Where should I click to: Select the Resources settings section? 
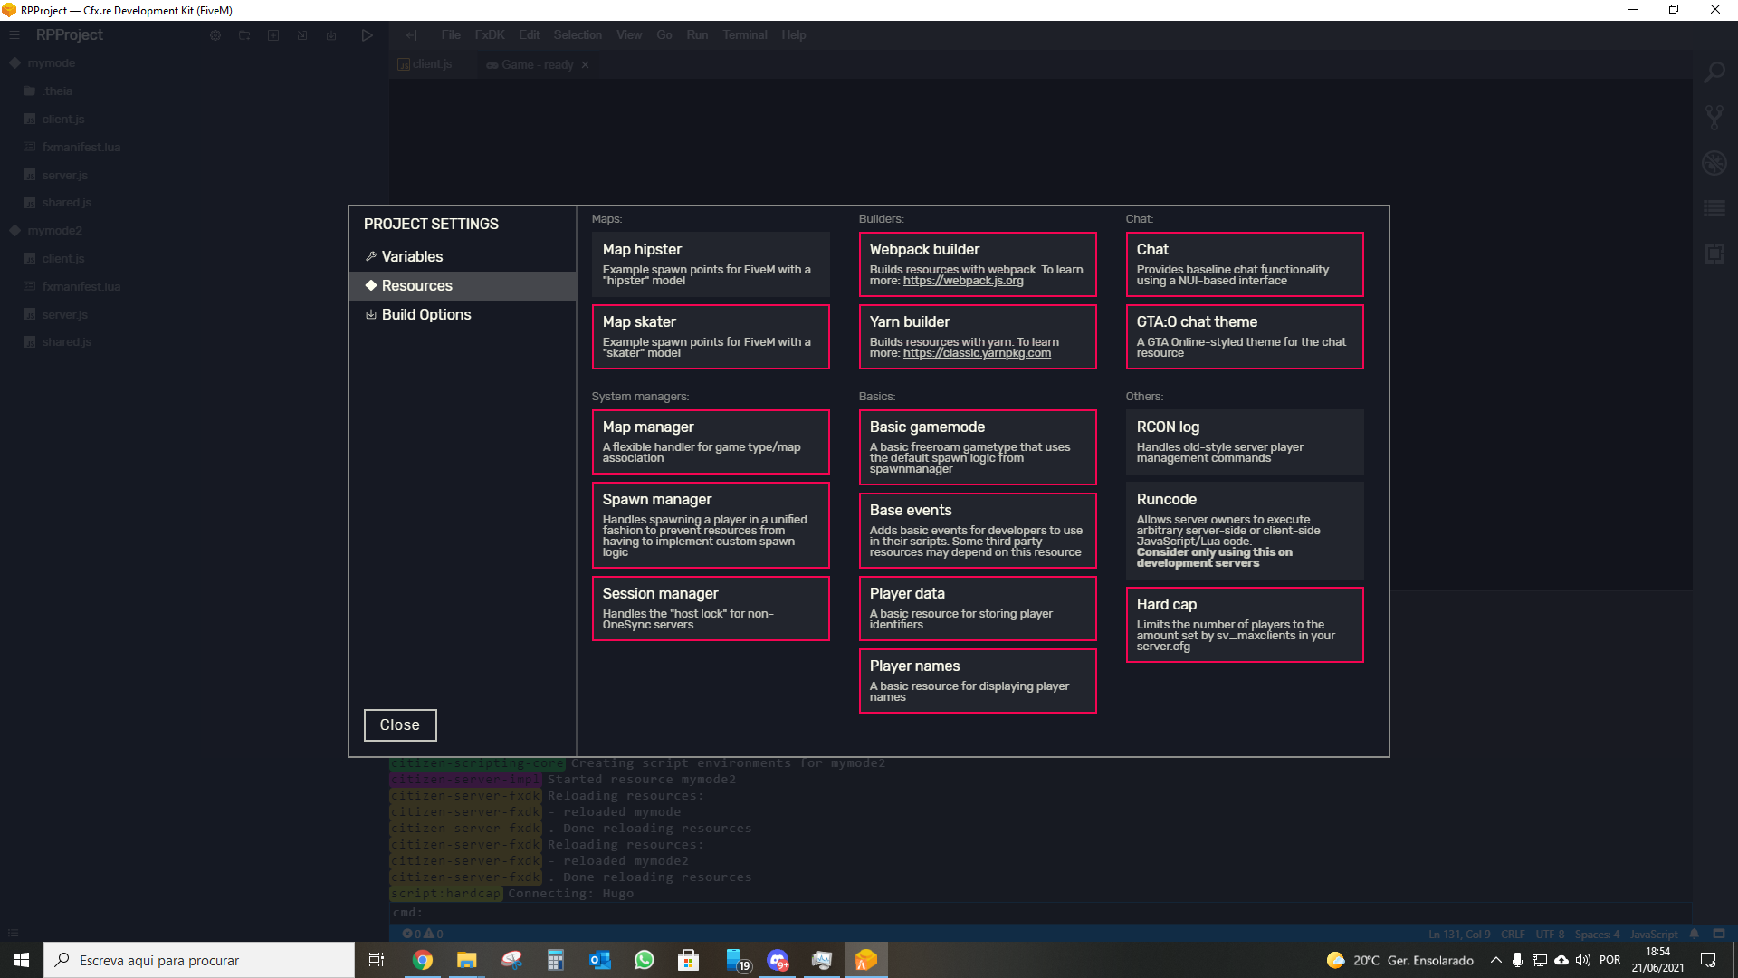pos(463,285)
